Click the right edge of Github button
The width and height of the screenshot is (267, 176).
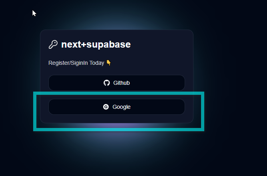[182, 83]
